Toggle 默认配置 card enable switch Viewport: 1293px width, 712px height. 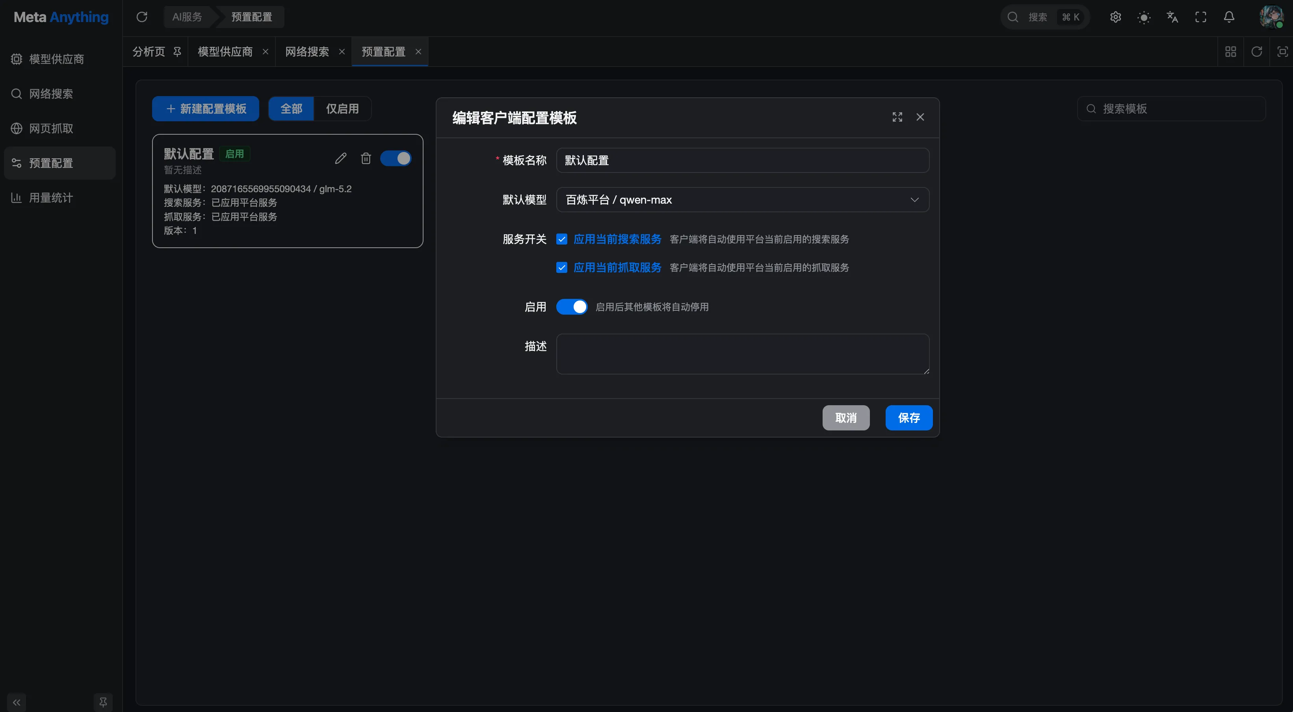point(396,159)
